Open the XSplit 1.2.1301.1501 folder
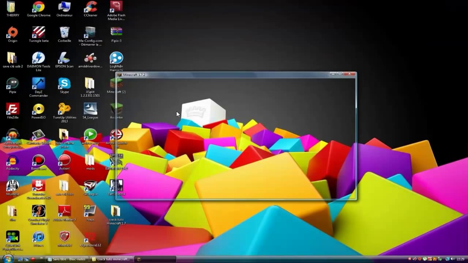The image size is (468, 263). tap(90, 88)
